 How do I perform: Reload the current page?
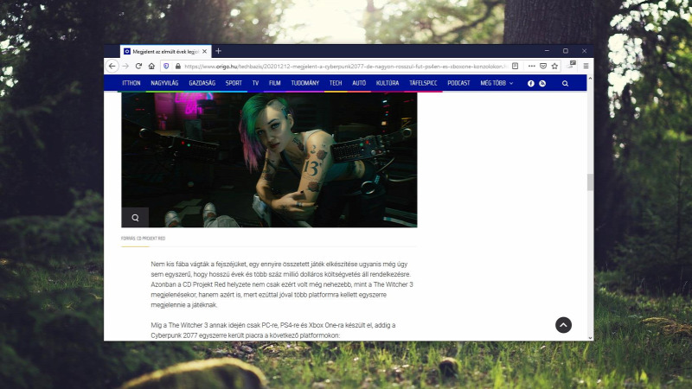[x=138, y=67]
